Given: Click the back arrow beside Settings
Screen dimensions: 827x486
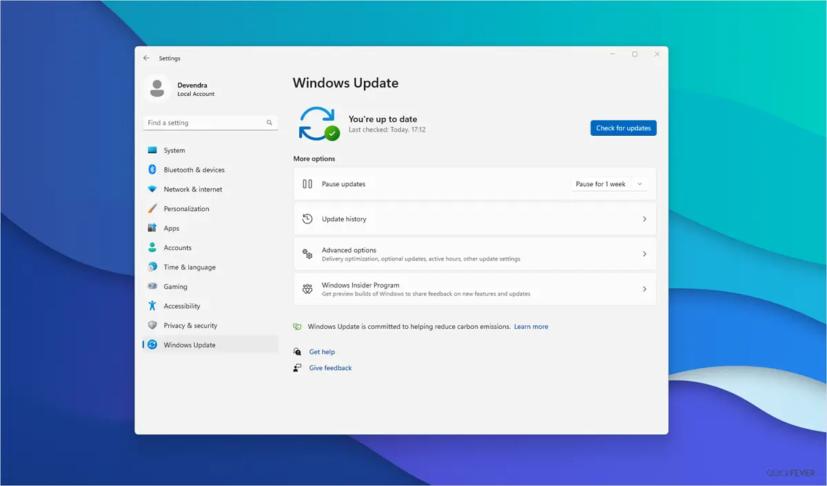Looking at the screenshot, I should [147, 59].
